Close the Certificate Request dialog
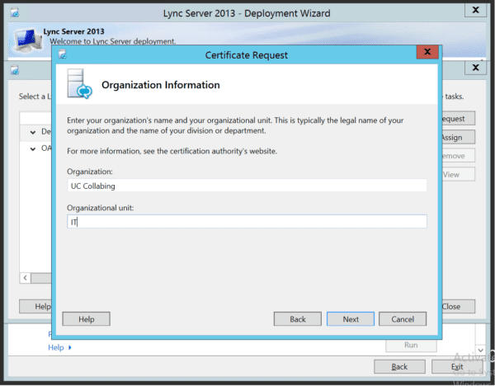 427,54
